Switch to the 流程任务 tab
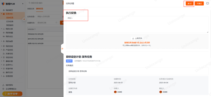The height and width of the screenshot is (97, 211). click(31, 9)
